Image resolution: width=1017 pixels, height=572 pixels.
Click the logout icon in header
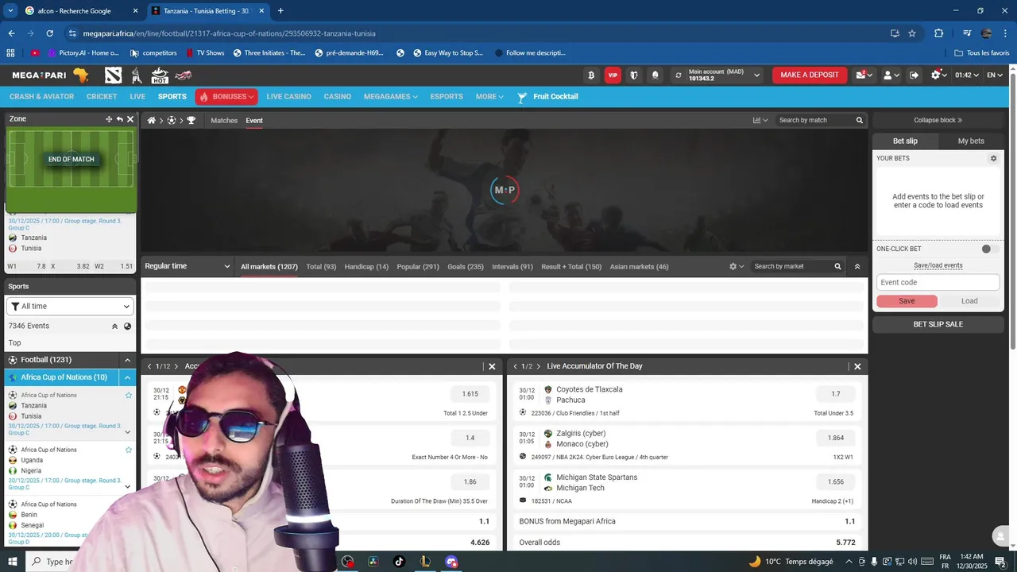[914, 75]
